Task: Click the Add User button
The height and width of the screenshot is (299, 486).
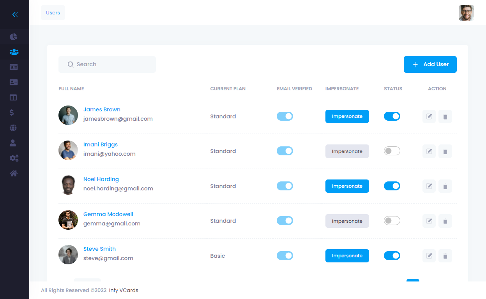Action: [x=430, y=65]
